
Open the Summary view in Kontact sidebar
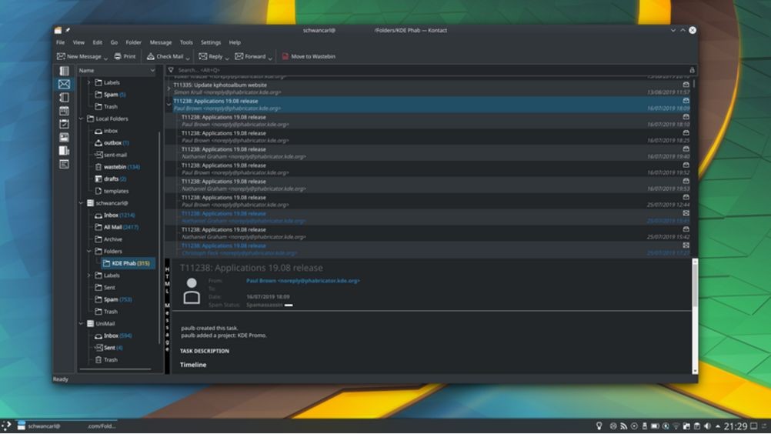pyautogui.click(x=64, y=71)
